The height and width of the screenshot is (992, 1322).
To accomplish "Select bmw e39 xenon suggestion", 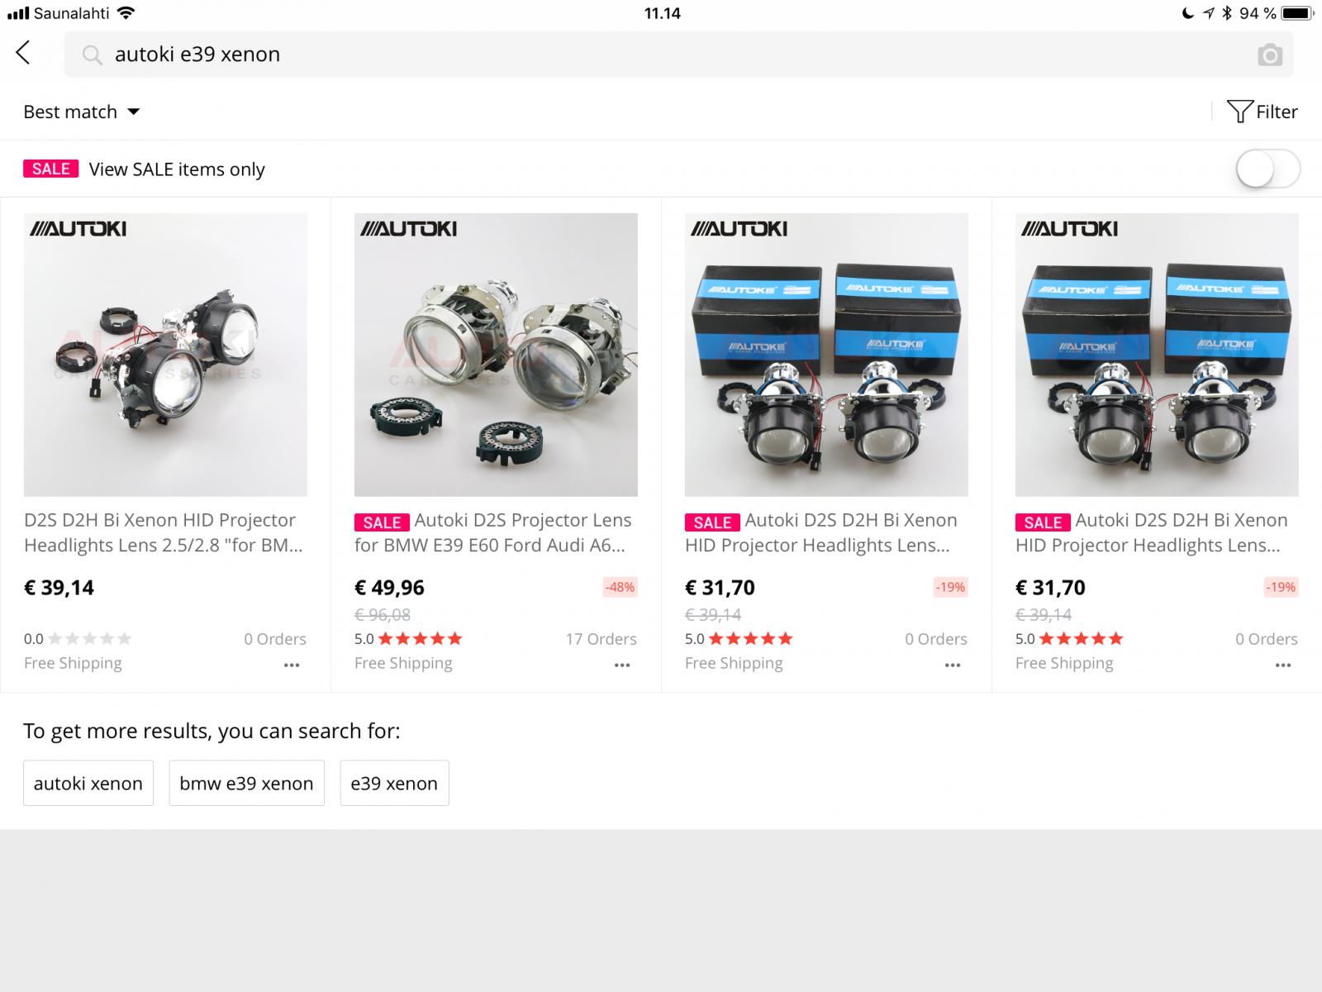I will pos(246,783).
